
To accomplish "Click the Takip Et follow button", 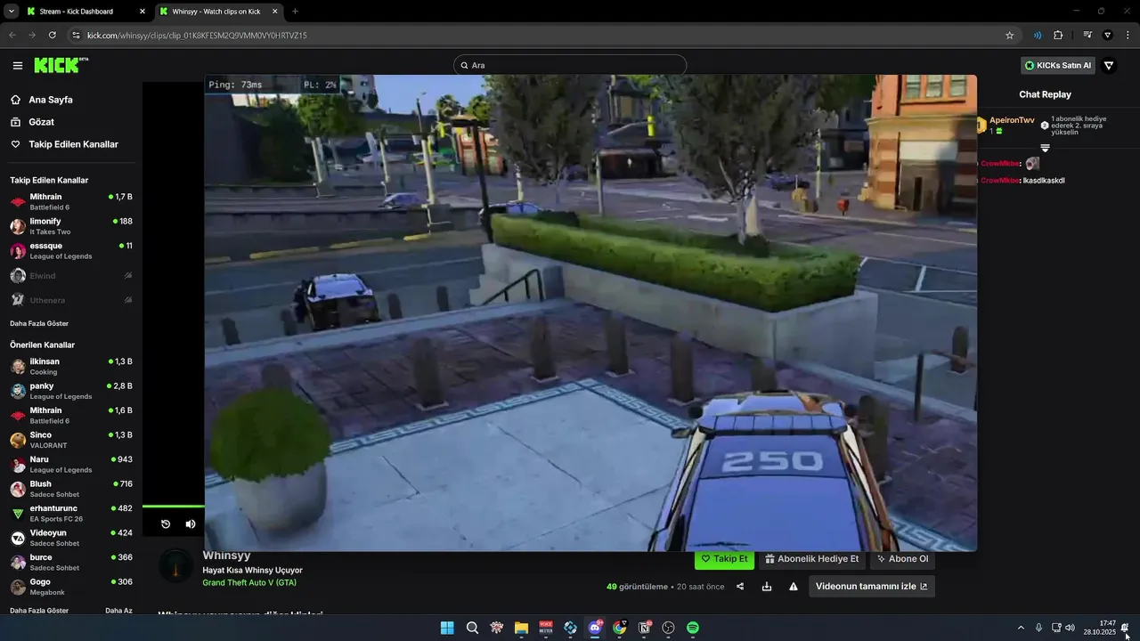I will (x=724, y=559).
